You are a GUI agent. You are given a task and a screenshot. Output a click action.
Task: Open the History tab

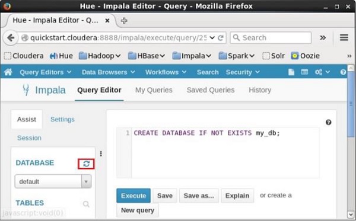coord(260,90)
